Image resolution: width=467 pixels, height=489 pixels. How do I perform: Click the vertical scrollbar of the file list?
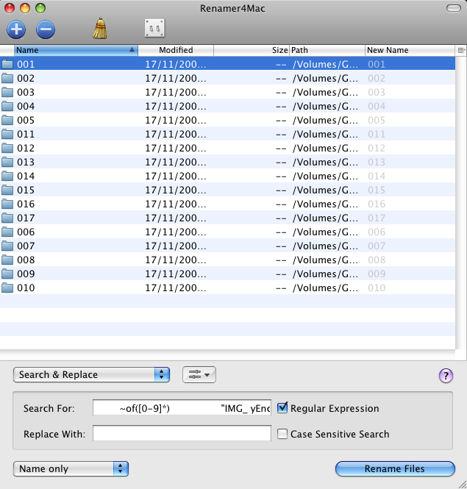click(460, 203)
